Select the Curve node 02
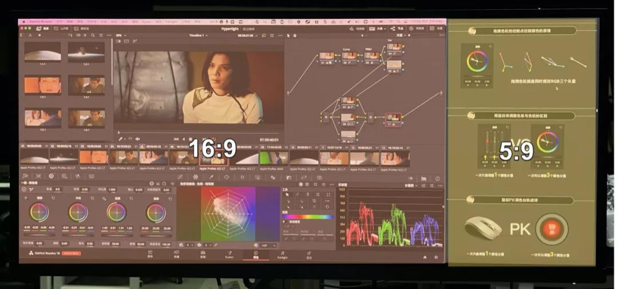The width and height of the screenshot is (618, 289). [x=349, y=58]
